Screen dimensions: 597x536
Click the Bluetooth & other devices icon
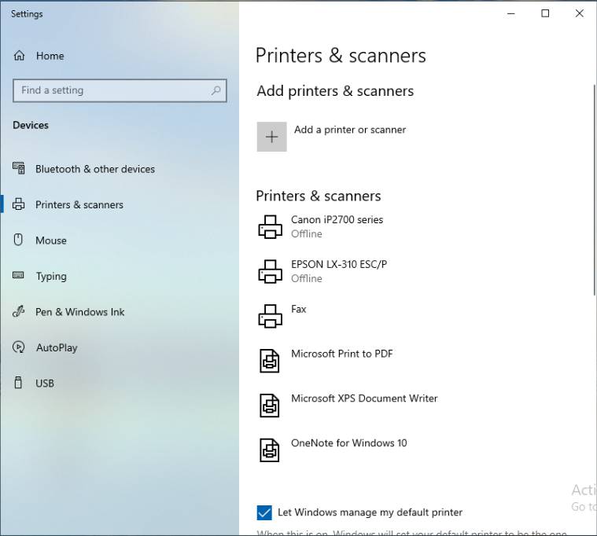coord(19,167)
